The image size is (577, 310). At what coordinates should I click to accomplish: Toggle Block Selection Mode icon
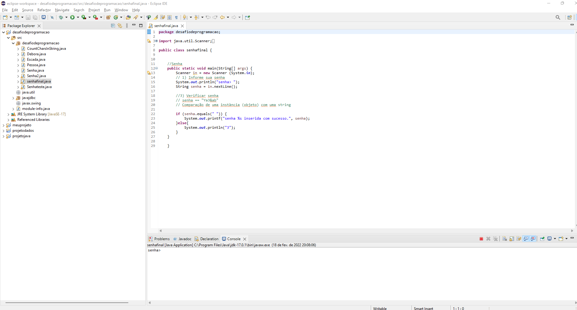point(169,17)
